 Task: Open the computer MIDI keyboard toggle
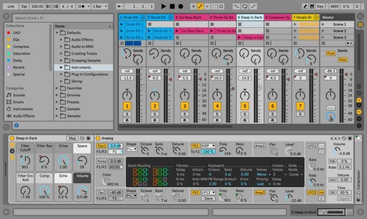pos(312,6)
